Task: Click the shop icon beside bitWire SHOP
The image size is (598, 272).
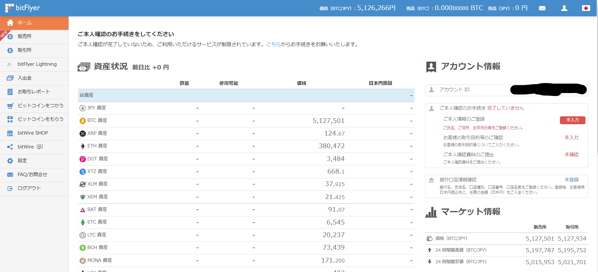Action: click(x=10, y=133)
